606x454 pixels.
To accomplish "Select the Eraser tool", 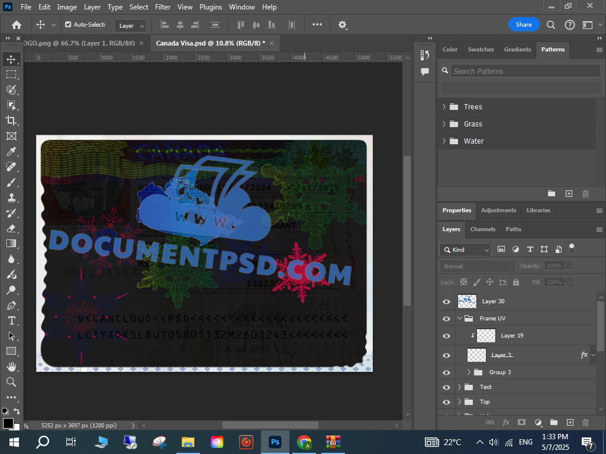I will pos(11,228).
